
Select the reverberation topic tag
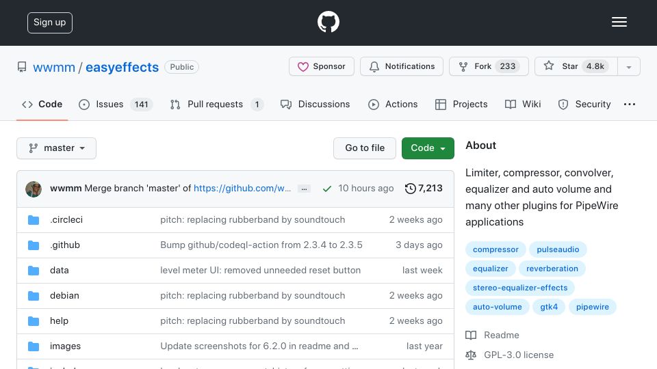pos(552,269)
